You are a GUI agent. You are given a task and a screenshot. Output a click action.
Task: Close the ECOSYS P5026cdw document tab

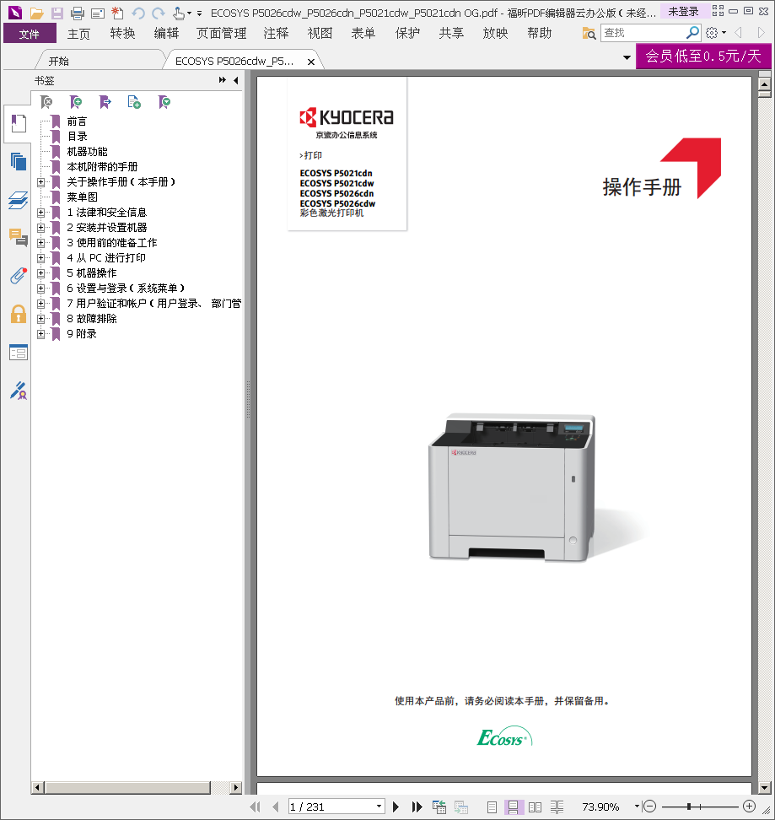click(x=311, y=62)
